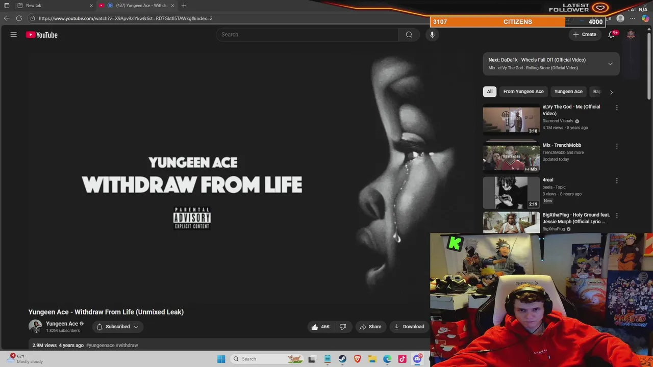Open the YouTube account avatar menu
The image size is (653, 367).
click(631, 35)
